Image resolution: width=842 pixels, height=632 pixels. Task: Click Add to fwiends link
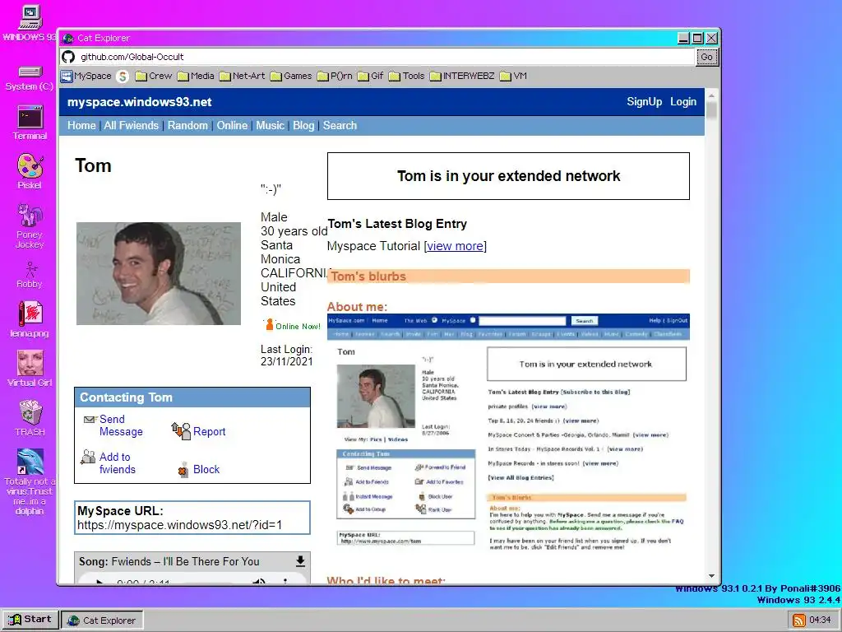(x=117, y=462)
